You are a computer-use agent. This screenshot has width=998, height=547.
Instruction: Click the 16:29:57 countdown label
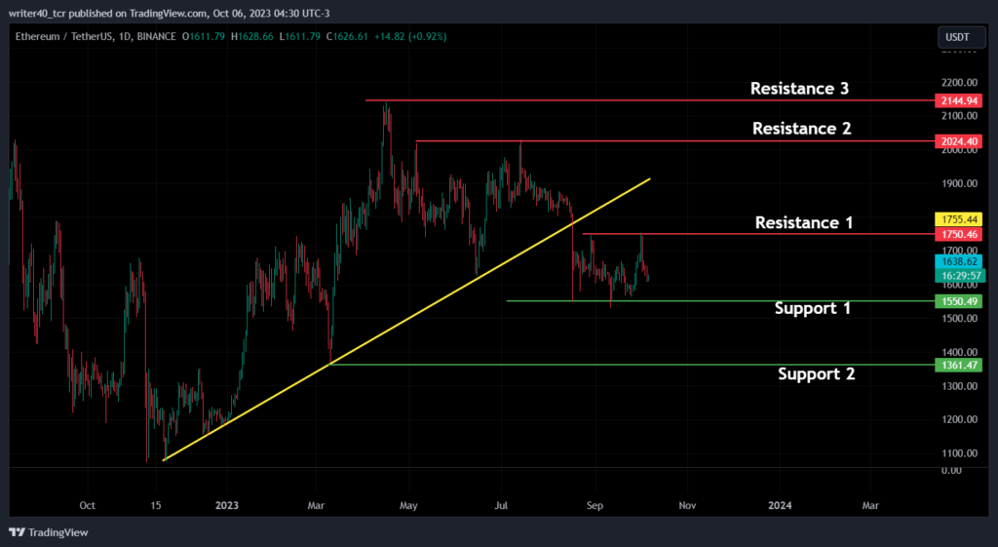click(960, 276)
